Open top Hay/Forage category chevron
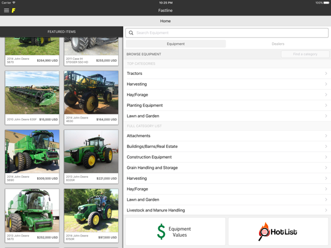 (x=326, y=95)
